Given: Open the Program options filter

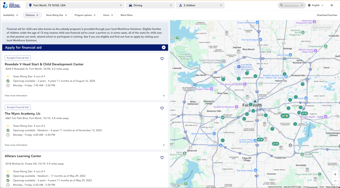Looking at the screenshot, I should (x=85, y=15).
